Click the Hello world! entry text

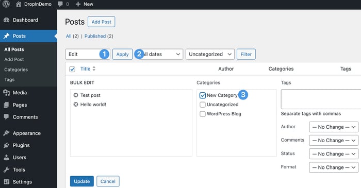click(93, 105)
